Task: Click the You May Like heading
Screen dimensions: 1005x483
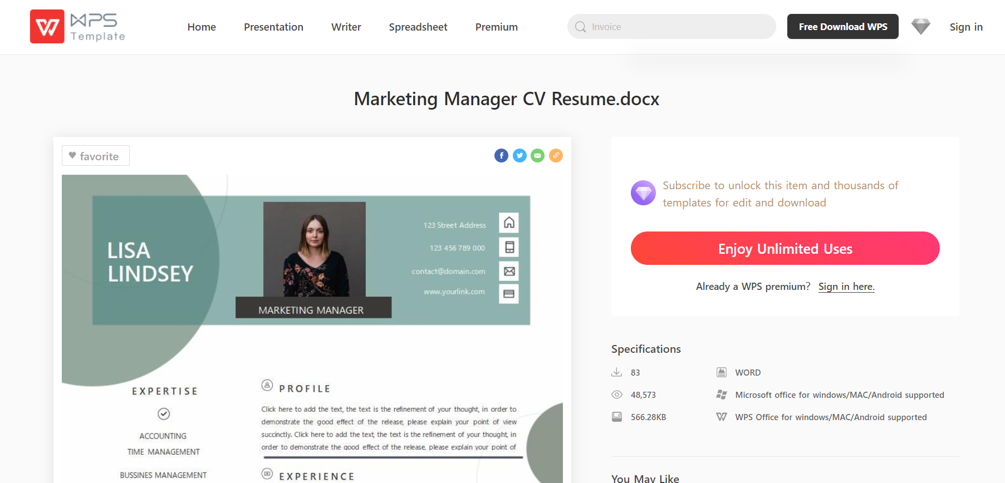Action: click(x=645, y=478)
